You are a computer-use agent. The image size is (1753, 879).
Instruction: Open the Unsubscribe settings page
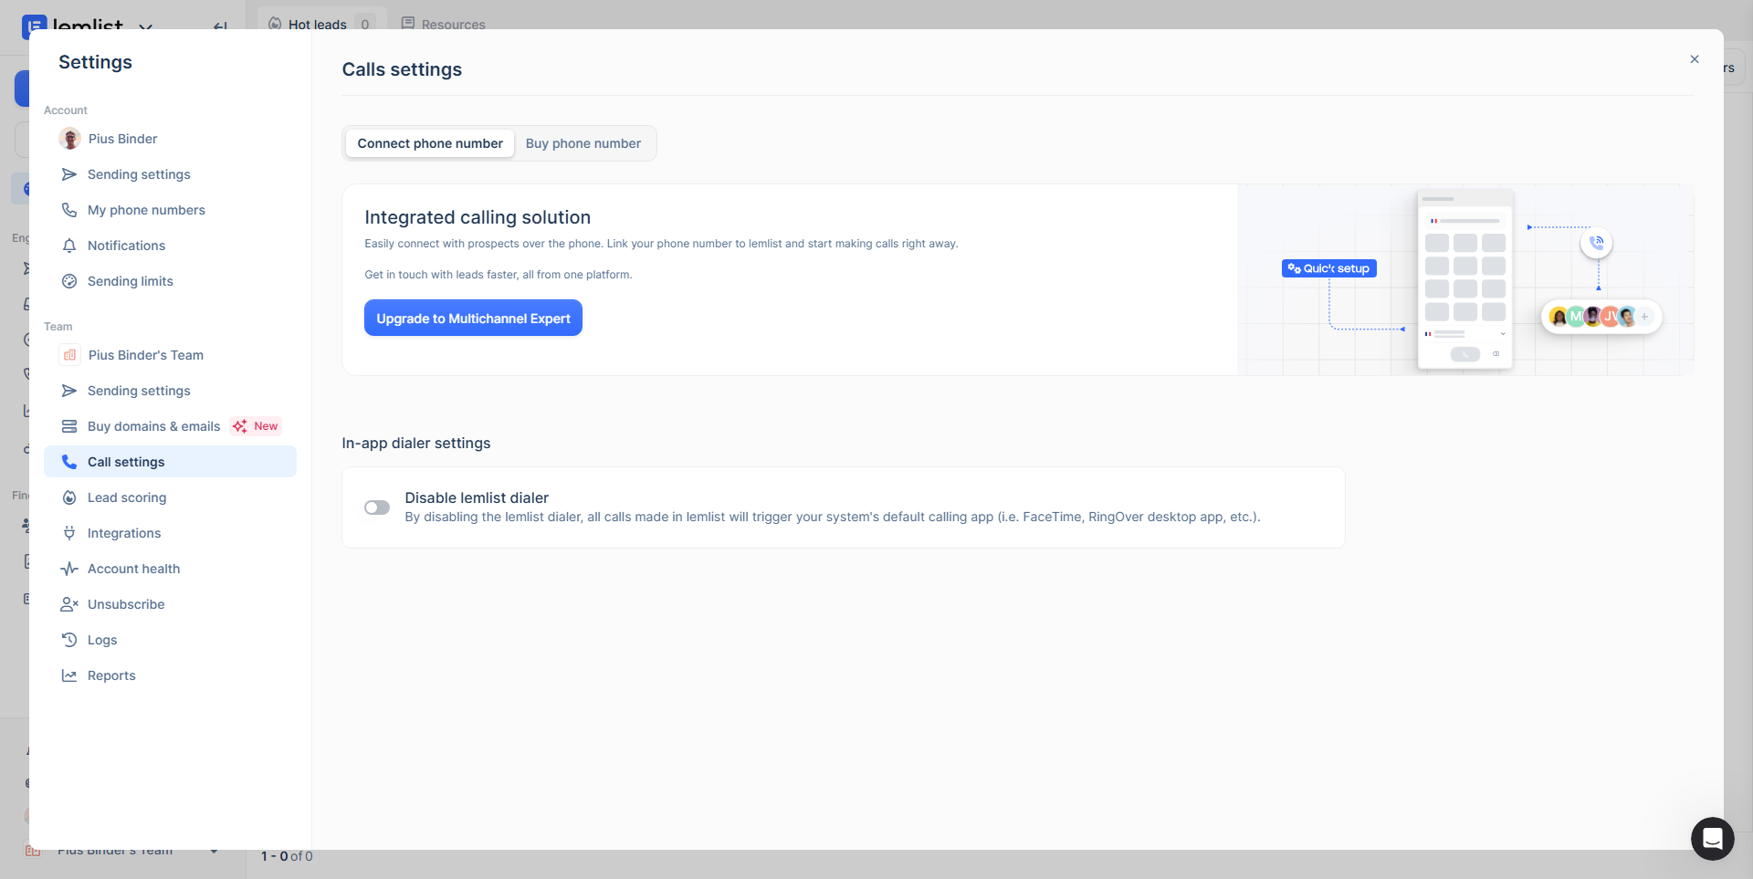click(x=126, y=604)
